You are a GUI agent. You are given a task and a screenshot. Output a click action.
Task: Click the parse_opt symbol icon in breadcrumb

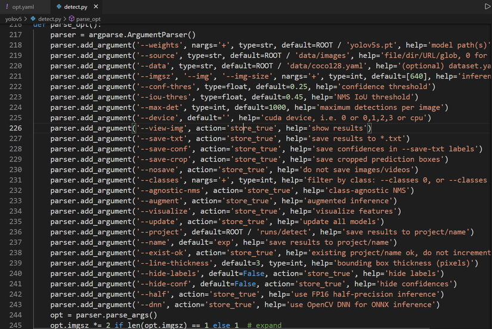click(71, 19)
